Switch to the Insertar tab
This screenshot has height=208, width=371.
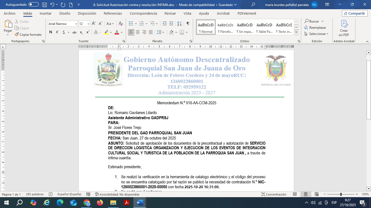click(x=45, y=14)
